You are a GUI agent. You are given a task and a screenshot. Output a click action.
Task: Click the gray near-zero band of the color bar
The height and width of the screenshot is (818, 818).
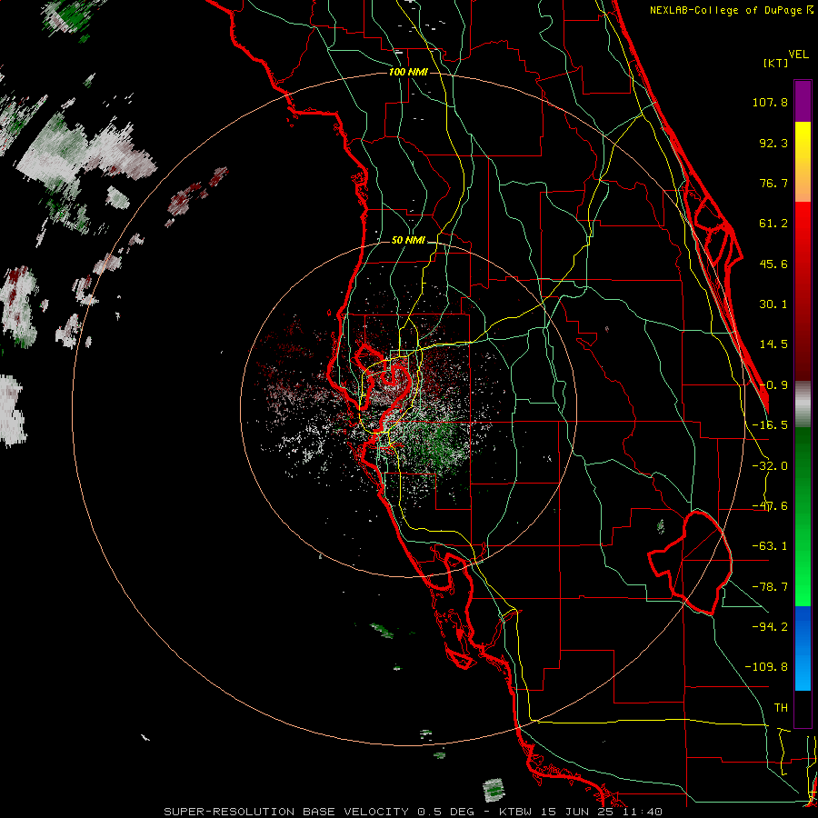tap(803, 404)
